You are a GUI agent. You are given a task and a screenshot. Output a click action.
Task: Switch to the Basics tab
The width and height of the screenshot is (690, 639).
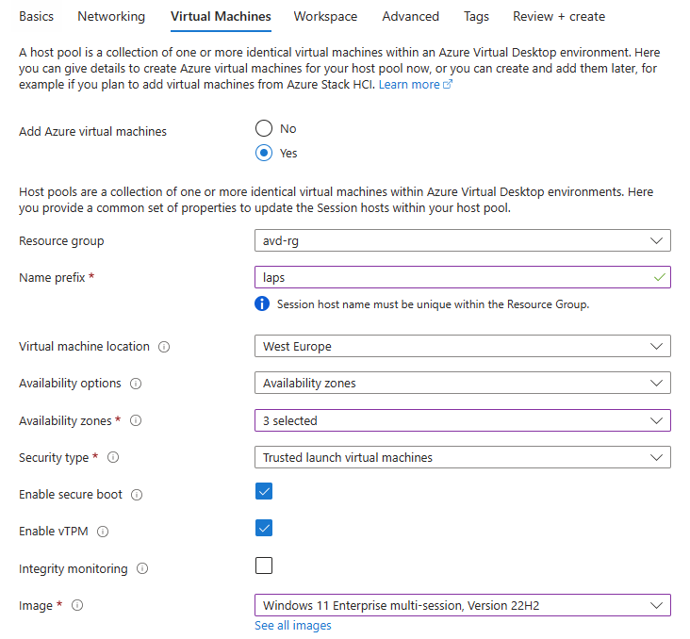(36, 17)
